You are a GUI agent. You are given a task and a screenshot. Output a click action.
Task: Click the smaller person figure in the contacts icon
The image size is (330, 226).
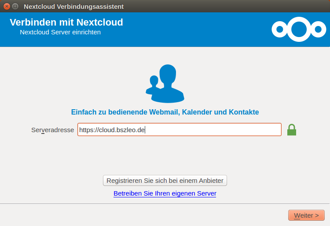coord(154,85)
